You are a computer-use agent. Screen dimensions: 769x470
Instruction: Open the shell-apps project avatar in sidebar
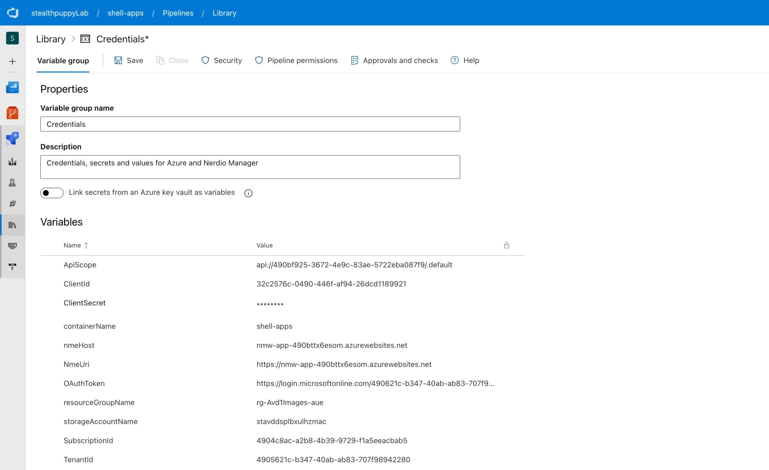[x=12, y=38]
